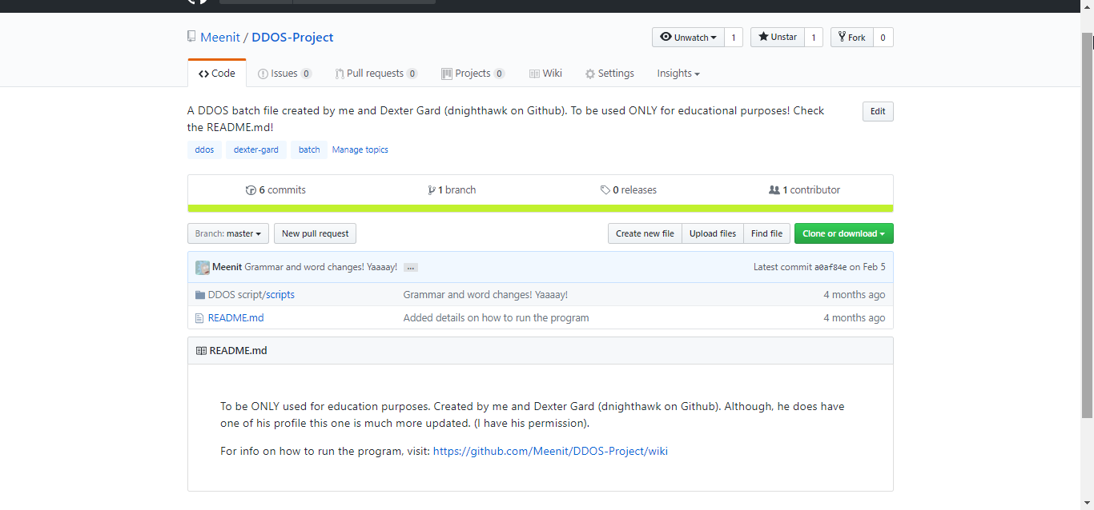Click the Issues tab exclamation icon

[263, 74]
